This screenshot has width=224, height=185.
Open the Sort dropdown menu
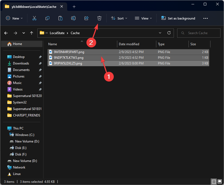pyautogui.click(x=119, y=18)
